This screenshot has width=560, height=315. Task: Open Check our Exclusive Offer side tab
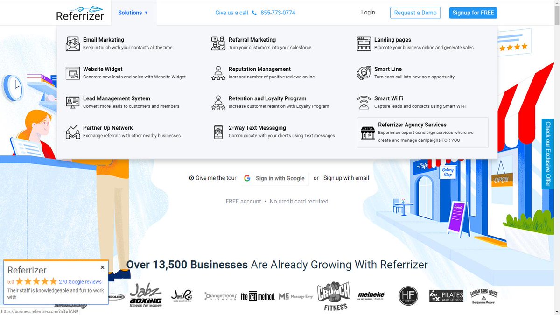coord(548,154)
